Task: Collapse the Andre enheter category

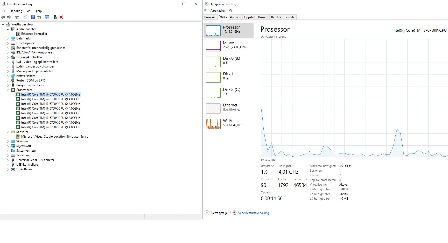Action: click(8, 29)
